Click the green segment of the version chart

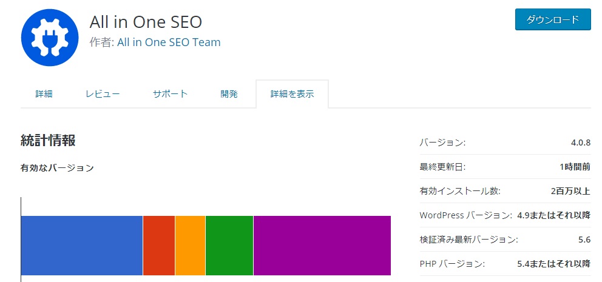[x=229, y=246]
